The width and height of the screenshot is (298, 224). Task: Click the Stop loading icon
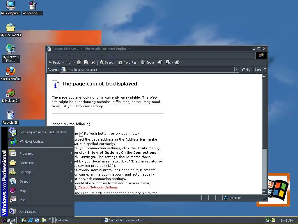coord(79,62)
